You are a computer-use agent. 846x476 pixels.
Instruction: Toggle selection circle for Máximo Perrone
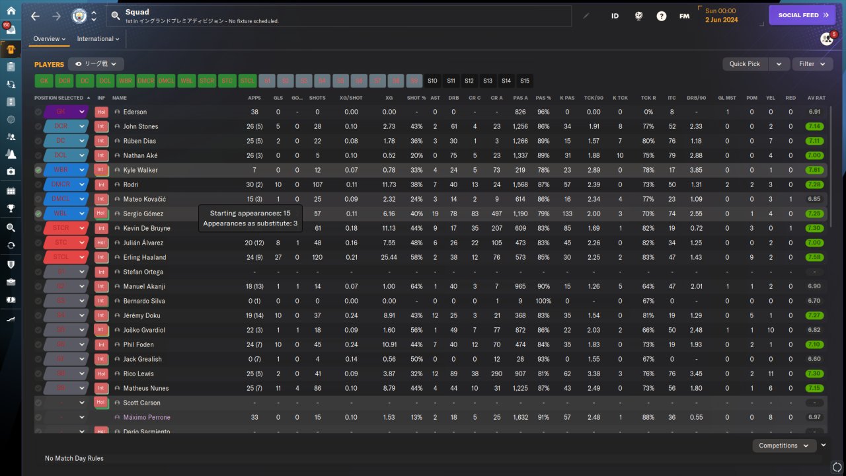(38, 417)
